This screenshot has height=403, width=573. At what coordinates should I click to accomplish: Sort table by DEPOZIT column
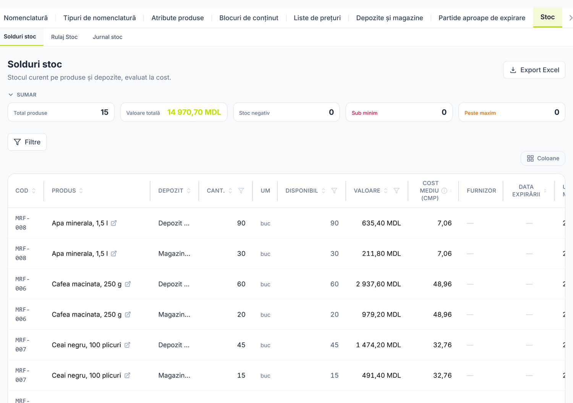tap(189, 191)
